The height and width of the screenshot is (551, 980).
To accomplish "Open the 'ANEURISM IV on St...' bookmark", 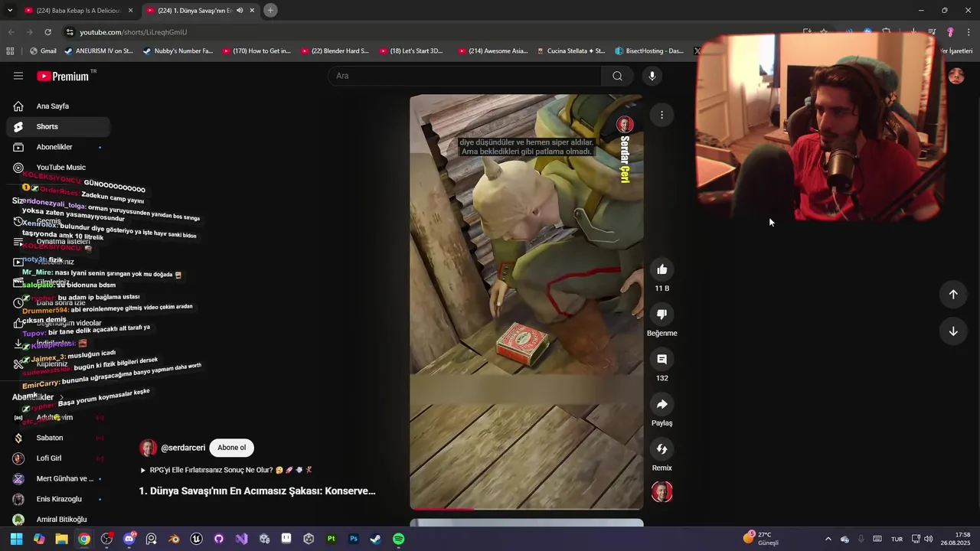I will click(98, 51).
